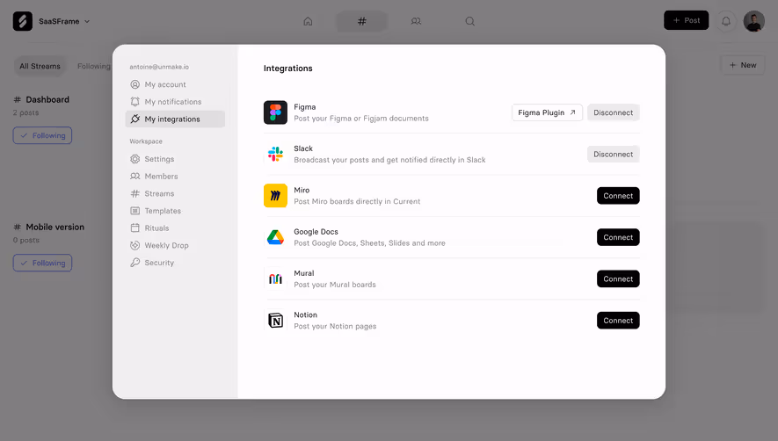Toggle Following on the Dashboard stream

click(43, 135)
